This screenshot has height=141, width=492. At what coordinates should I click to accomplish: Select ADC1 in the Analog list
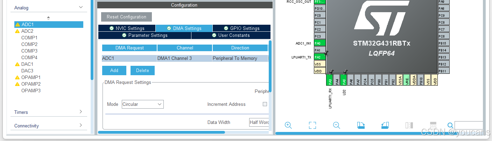click(49, 24)
